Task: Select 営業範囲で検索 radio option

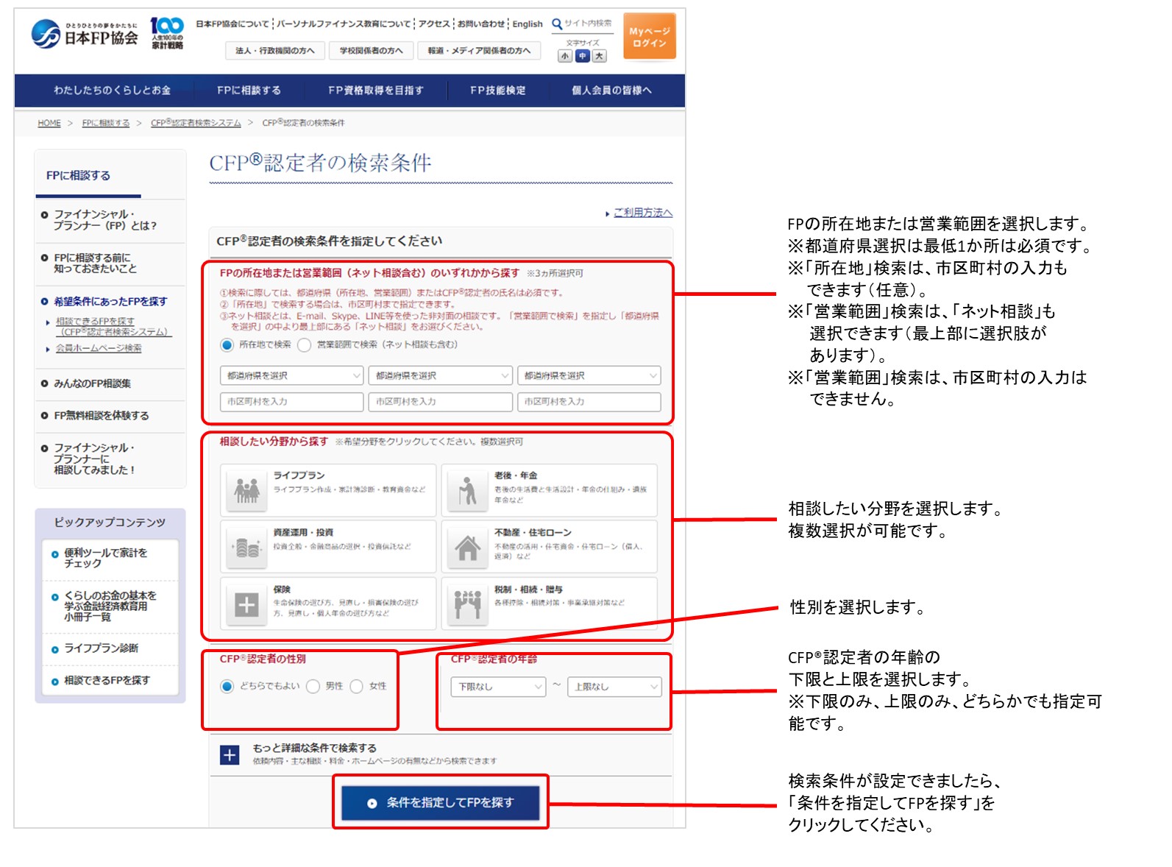Action: (x=305, y=344)
